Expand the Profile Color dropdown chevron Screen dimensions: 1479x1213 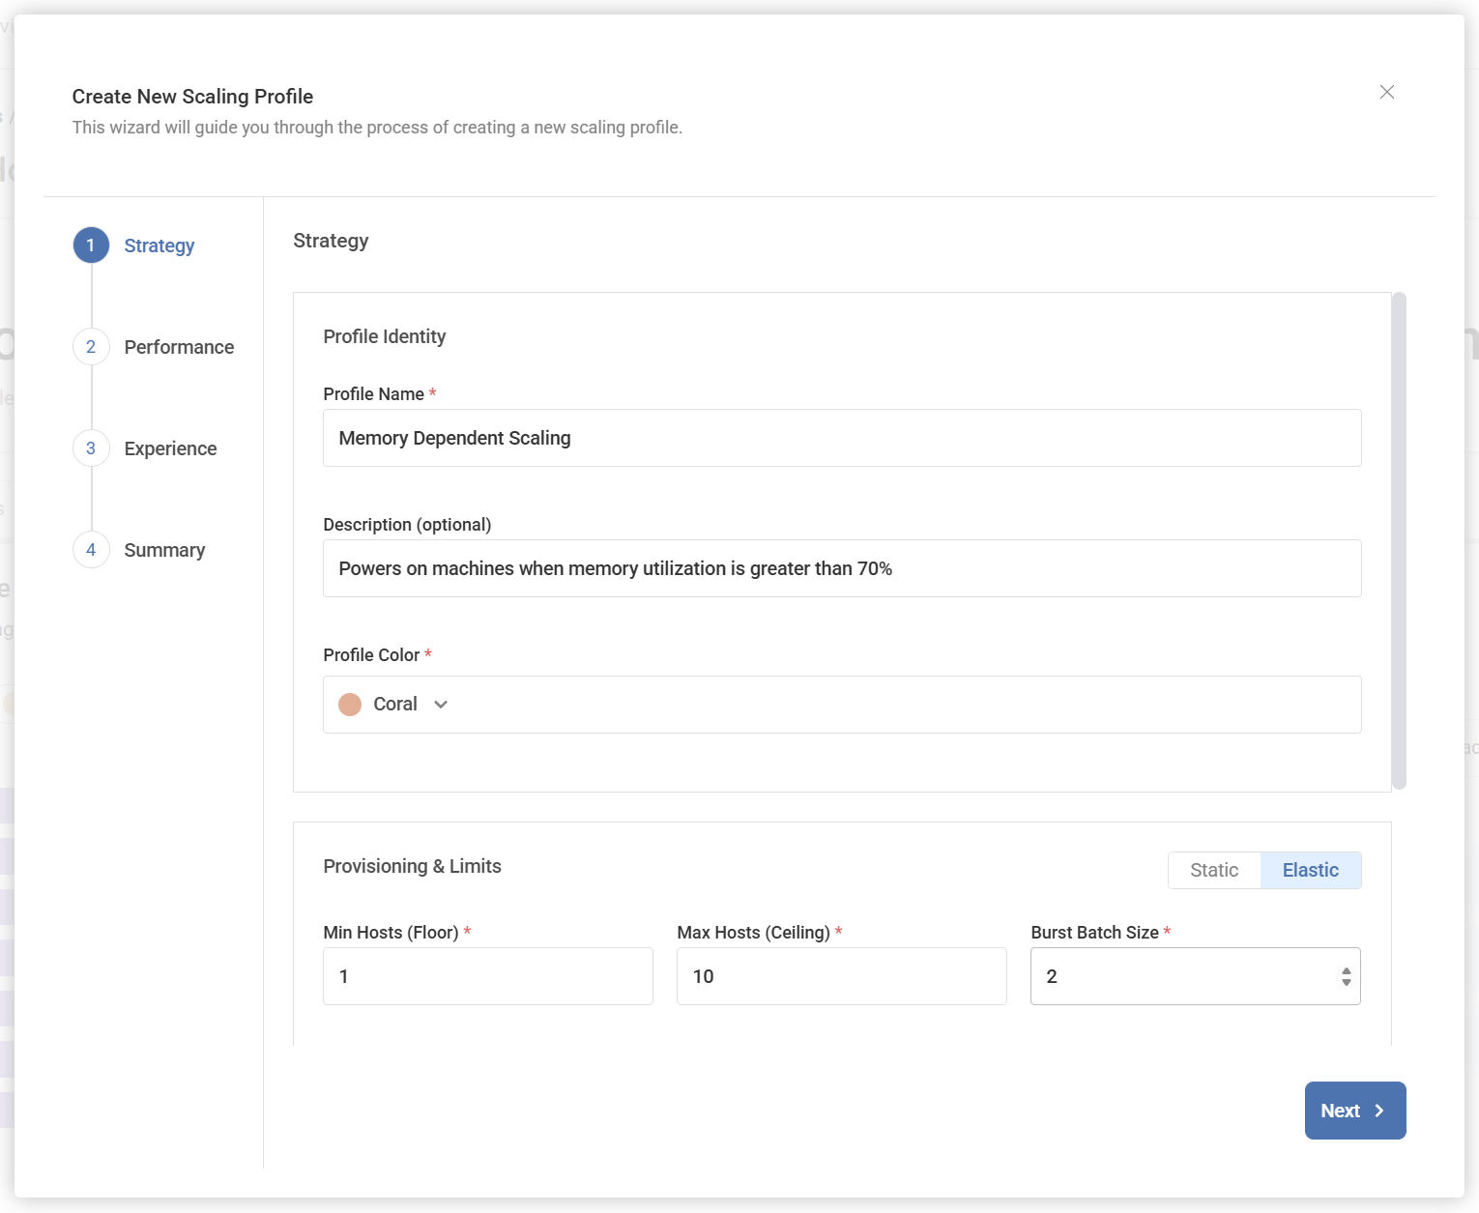point(441,705)
